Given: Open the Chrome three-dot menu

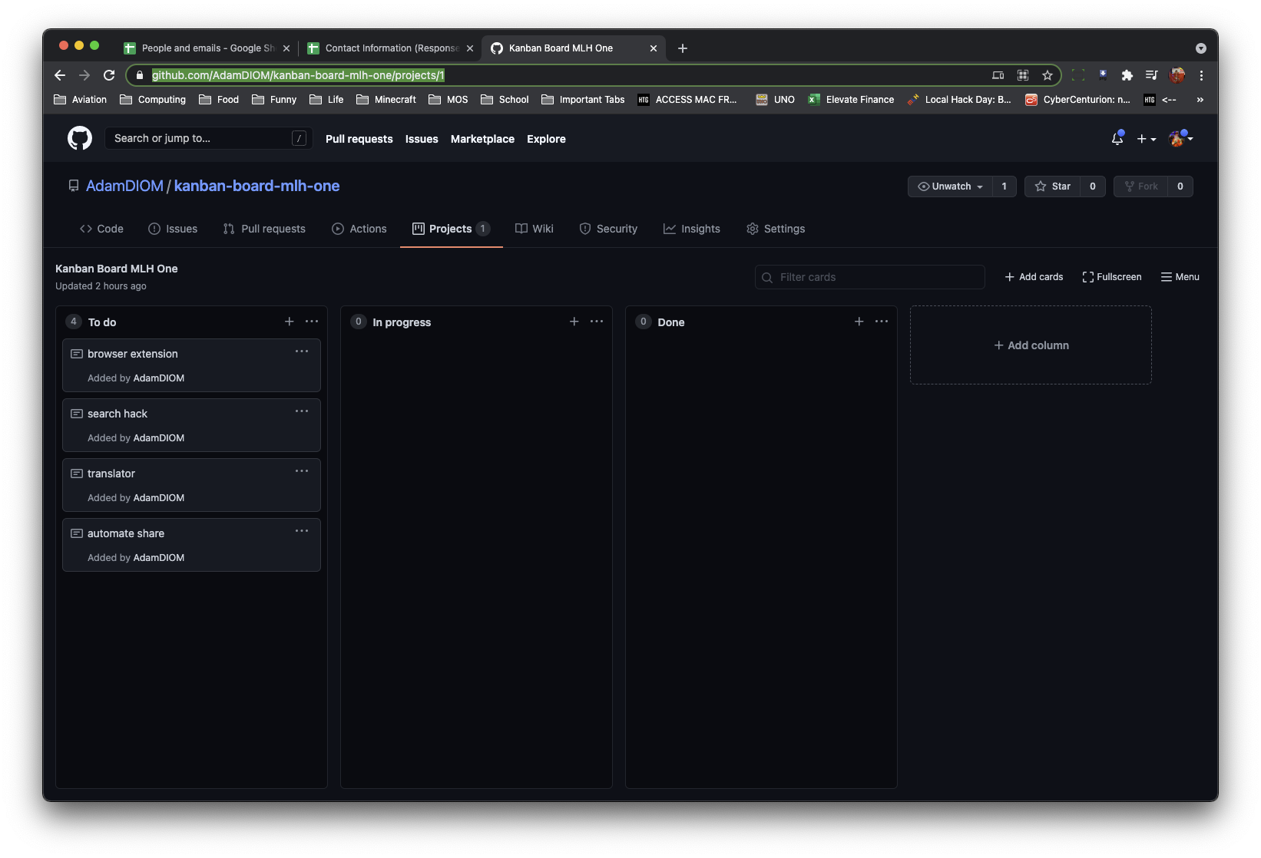Looking at the screenshot, I should 1201,75.
